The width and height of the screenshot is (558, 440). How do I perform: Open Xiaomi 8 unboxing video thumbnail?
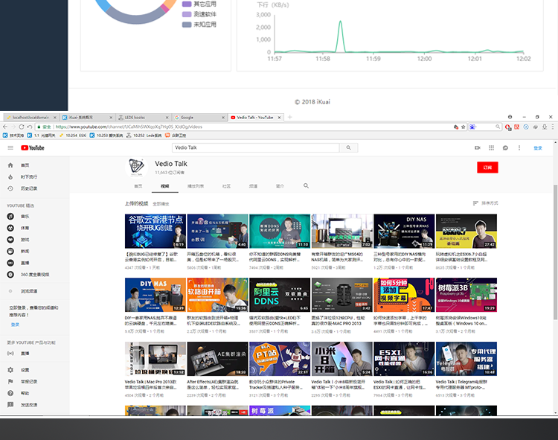(341, 359)
